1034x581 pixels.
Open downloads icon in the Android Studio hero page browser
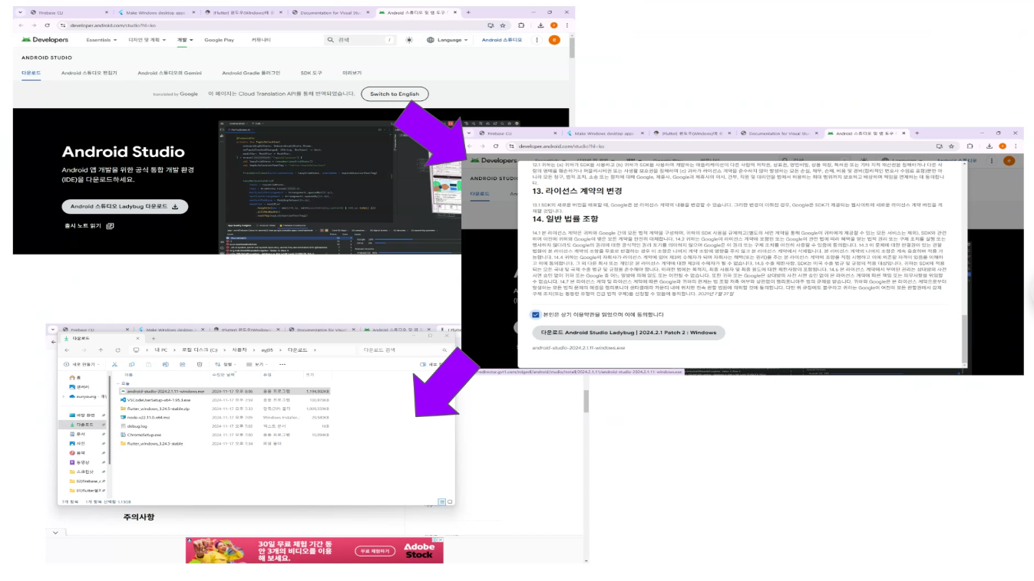pyautogui.click(x=540, y=25)
